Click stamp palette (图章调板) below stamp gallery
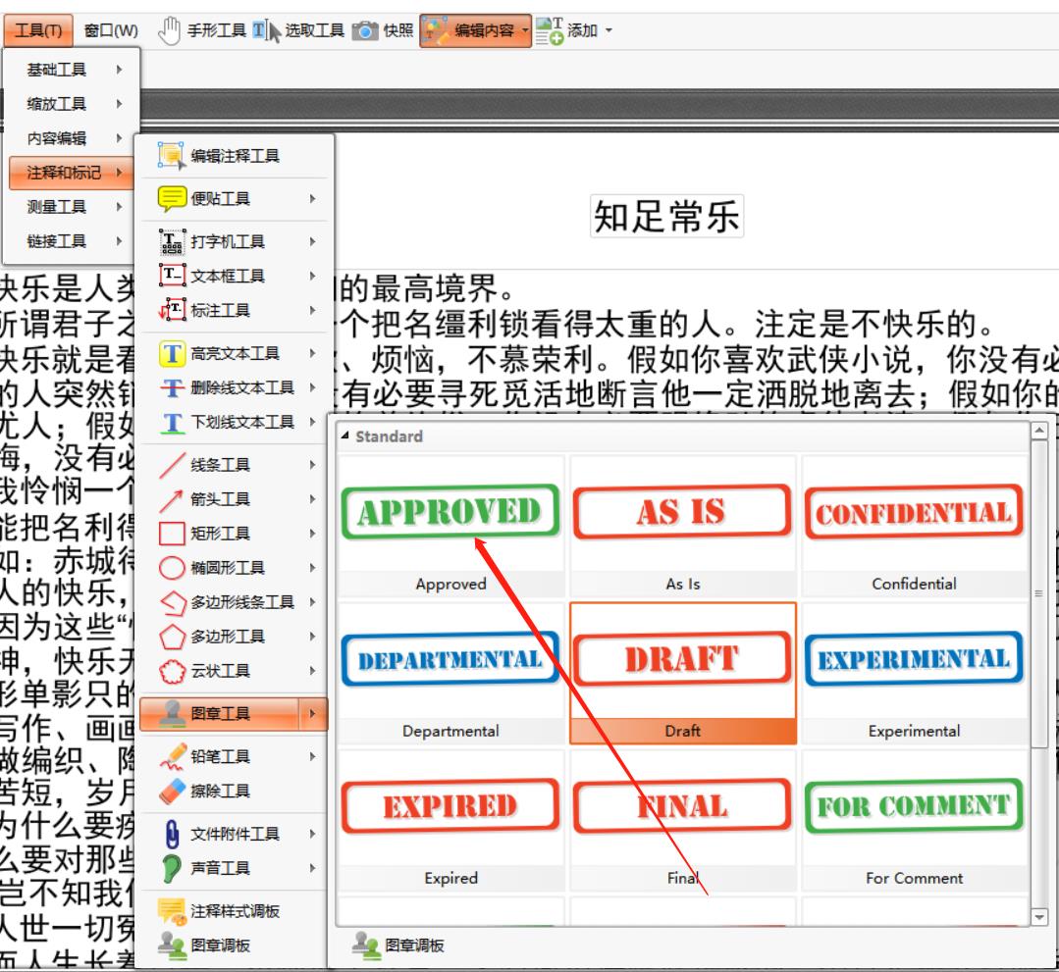The height and width of the screenshot is (972, 1059). pyautogui.click(x=402, y=946)
